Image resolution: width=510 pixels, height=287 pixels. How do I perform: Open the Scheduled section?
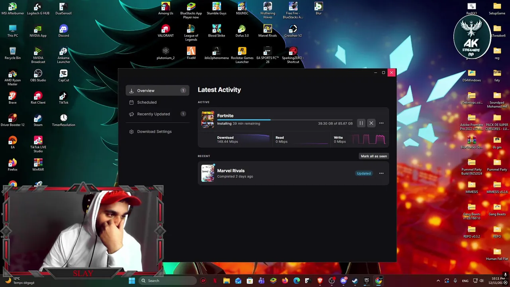157,102
